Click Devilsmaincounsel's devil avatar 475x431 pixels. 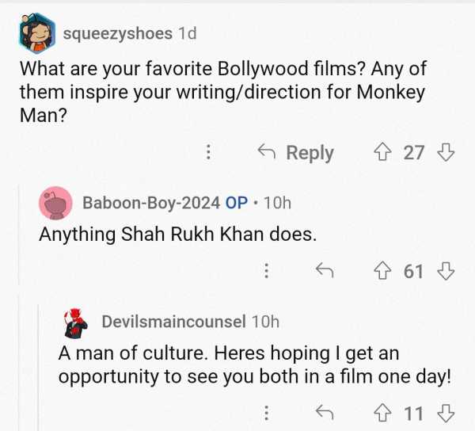click(x=75, y=322)
